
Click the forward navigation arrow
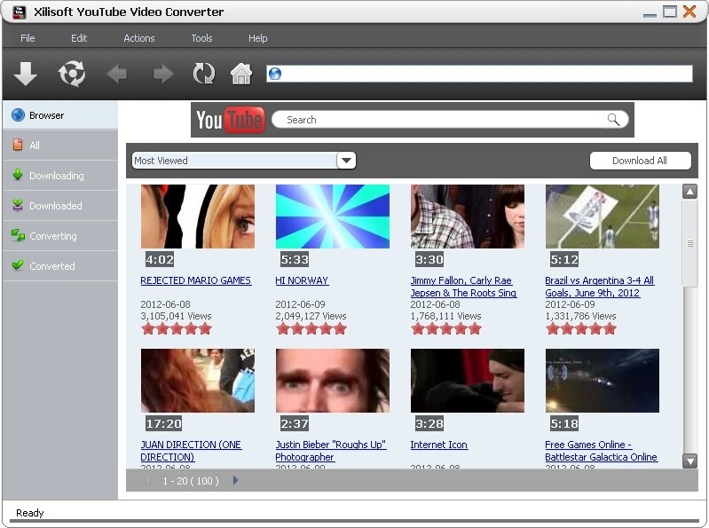pyautogui.click(x=163, y=74)
